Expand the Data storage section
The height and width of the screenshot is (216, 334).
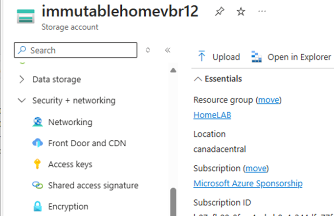click(x=22, y=79)
